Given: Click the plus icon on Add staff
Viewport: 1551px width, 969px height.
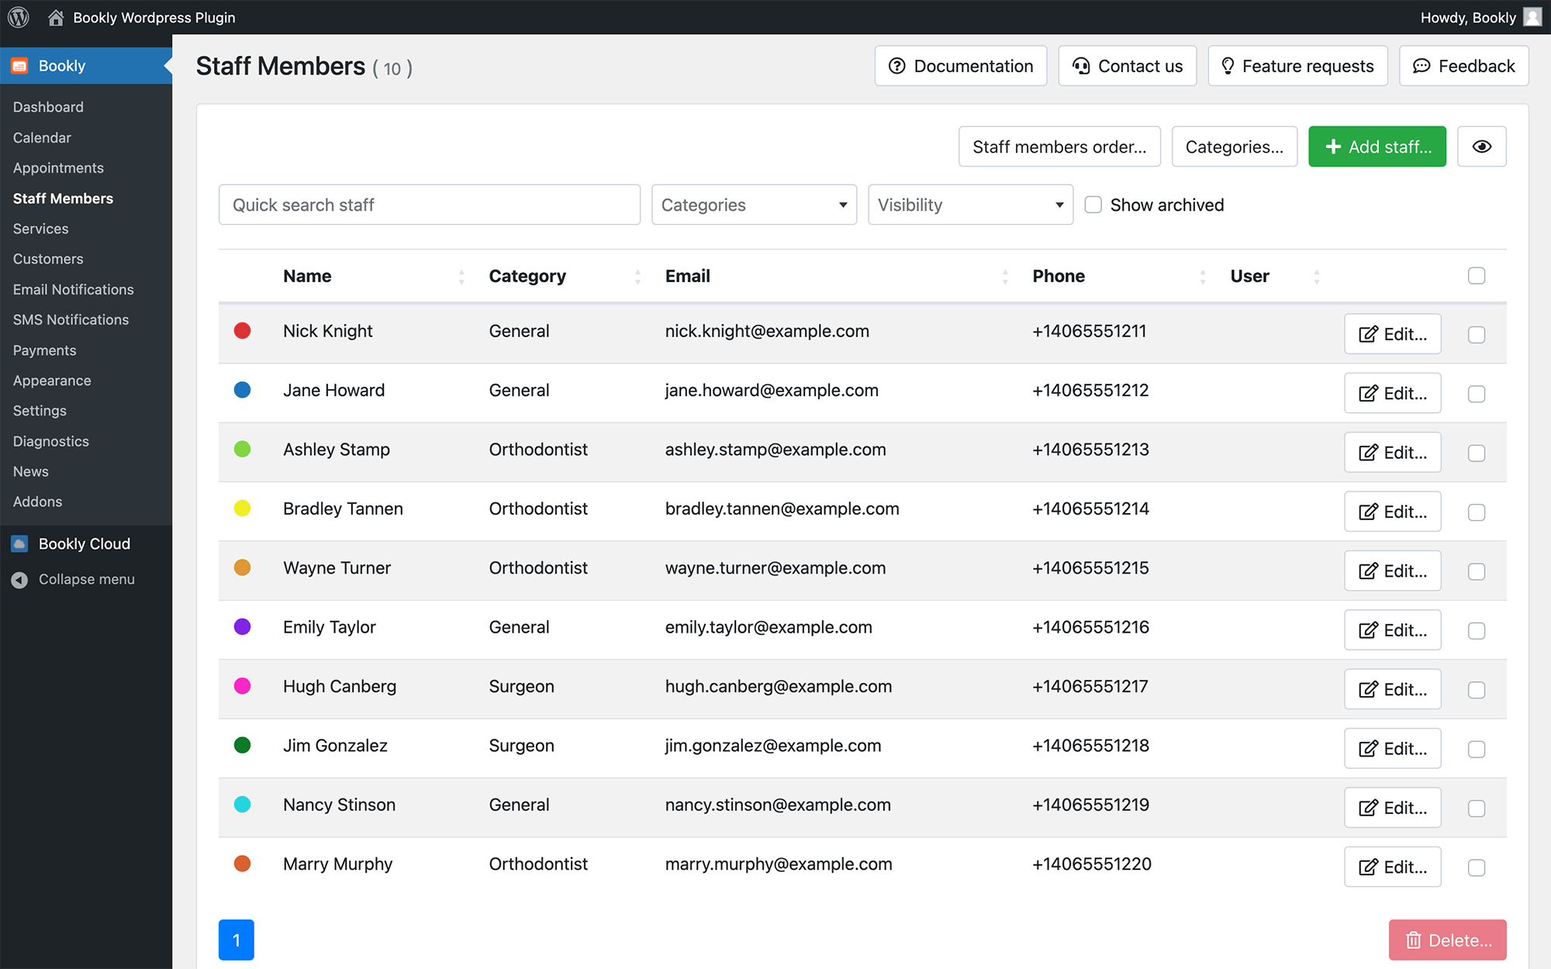Looking at the screenshot, I should click(x=1333, y=147).
